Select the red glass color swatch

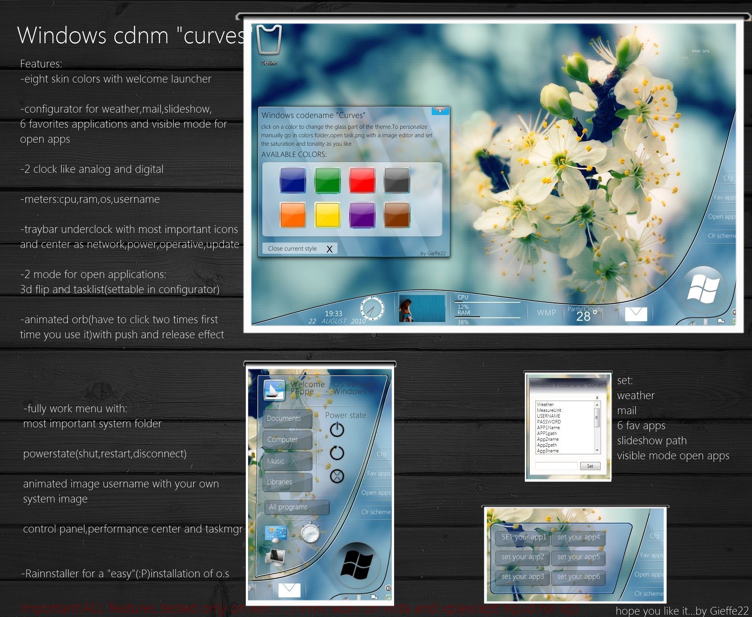[x=362, y=179]
